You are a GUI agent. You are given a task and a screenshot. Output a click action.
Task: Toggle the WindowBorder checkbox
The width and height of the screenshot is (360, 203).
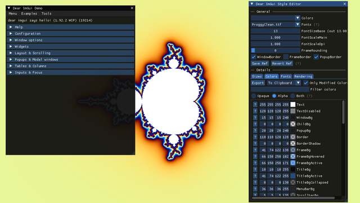click(x=254, y=57)
